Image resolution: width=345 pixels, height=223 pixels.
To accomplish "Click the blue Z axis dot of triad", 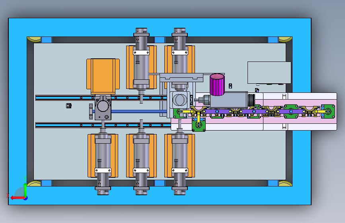I will pos(26,198).
